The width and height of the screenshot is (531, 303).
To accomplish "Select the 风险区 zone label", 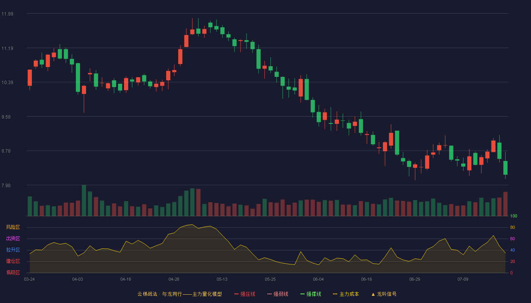I will [13, 227].
